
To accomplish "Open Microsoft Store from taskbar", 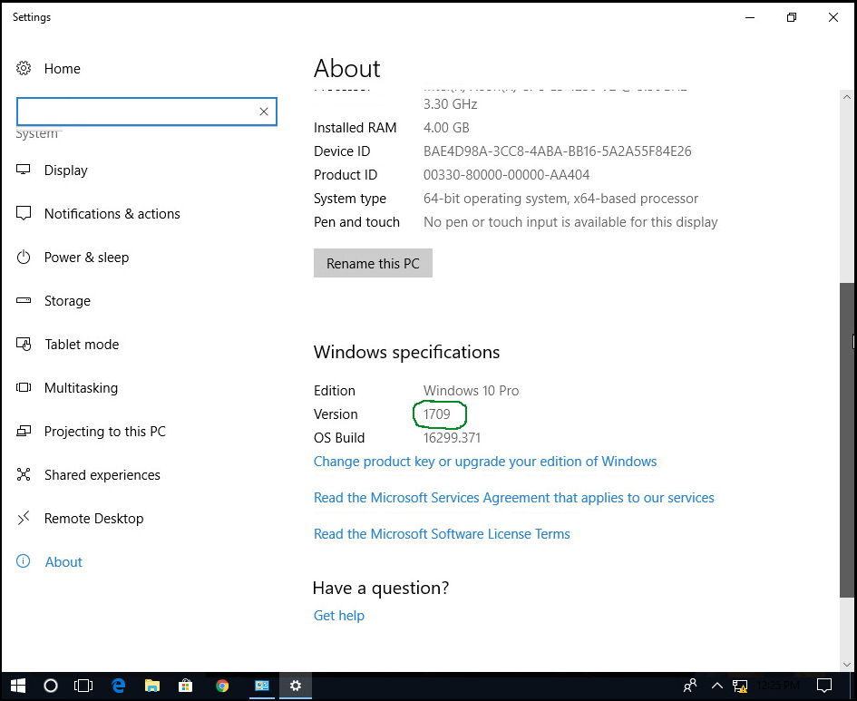I will click(x=186, y=686).
